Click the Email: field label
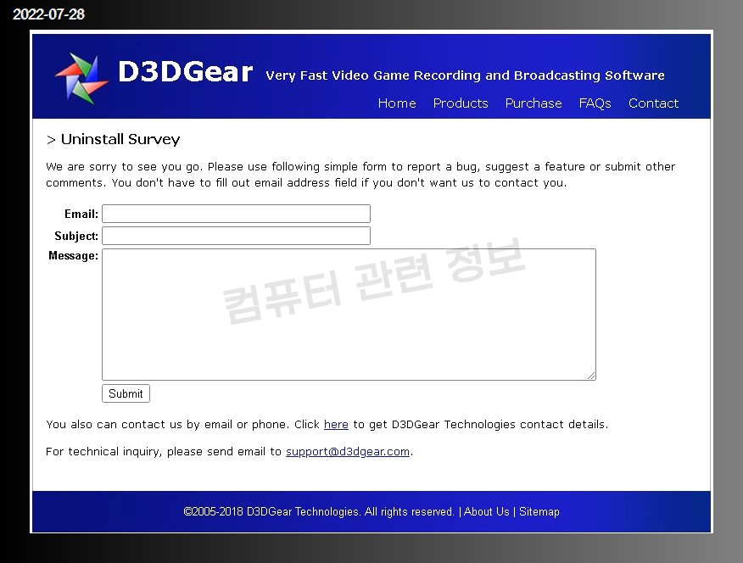Screen dimensions: 743x563 (x=81, y=214)
